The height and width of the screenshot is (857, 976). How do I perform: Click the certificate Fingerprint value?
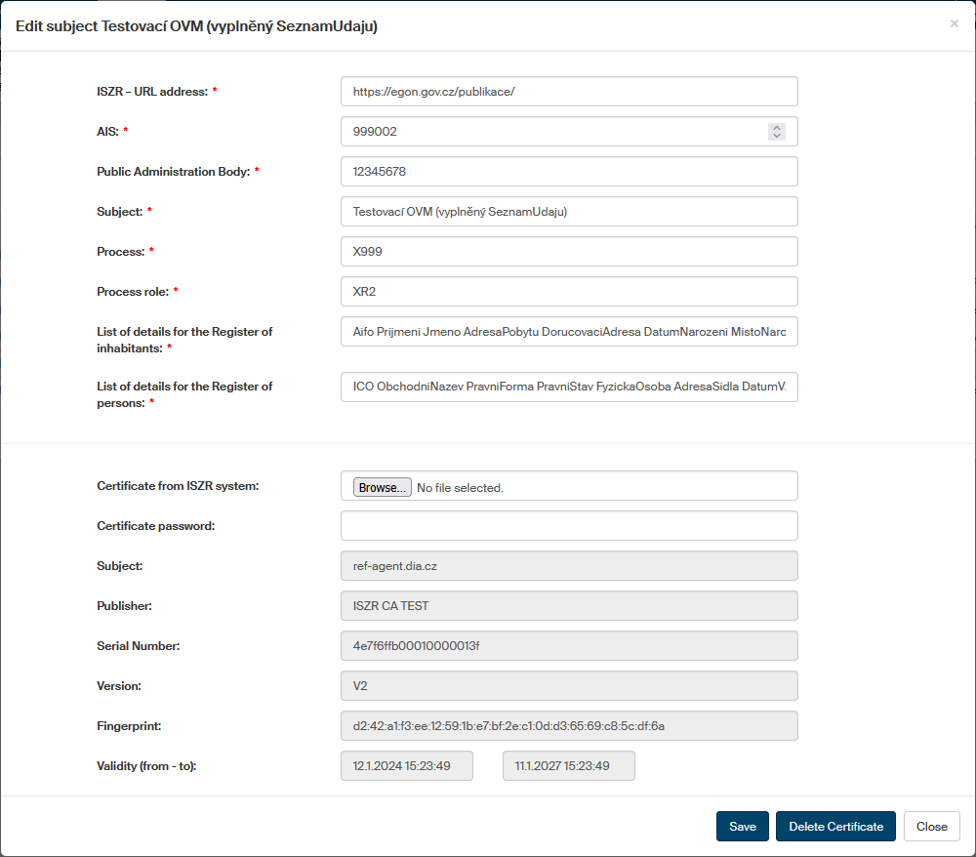[x=569, y=725]
